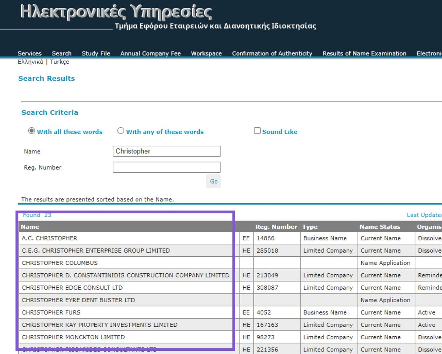Open the A.C. CHRISTOPHER result row

point(50,238)
